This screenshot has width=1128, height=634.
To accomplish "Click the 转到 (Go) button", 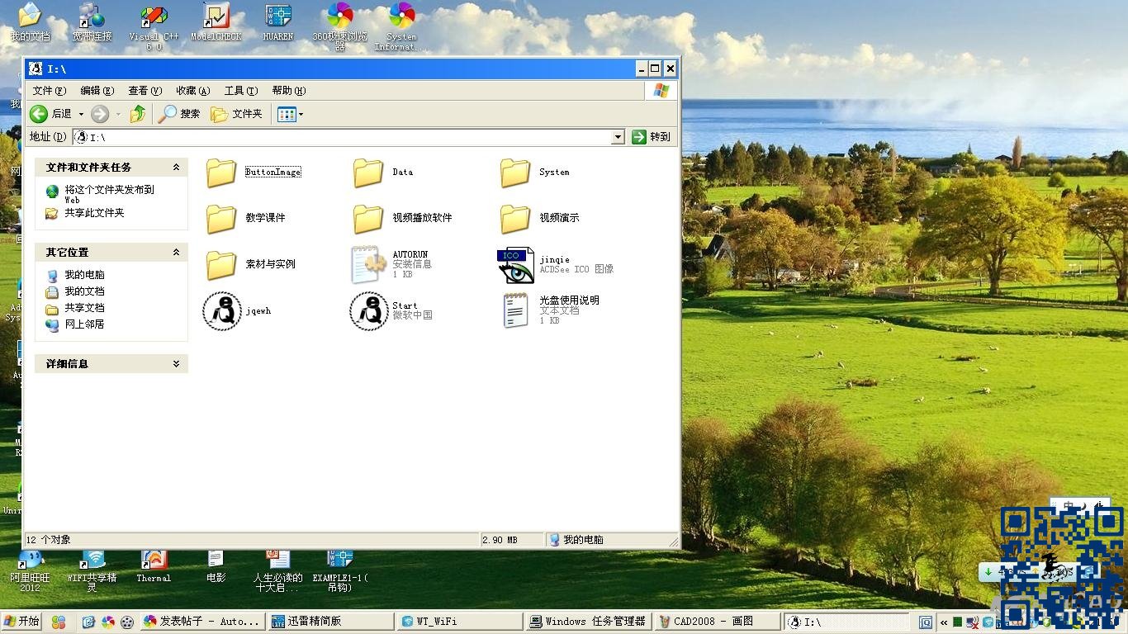I will [x=652, y=137].
